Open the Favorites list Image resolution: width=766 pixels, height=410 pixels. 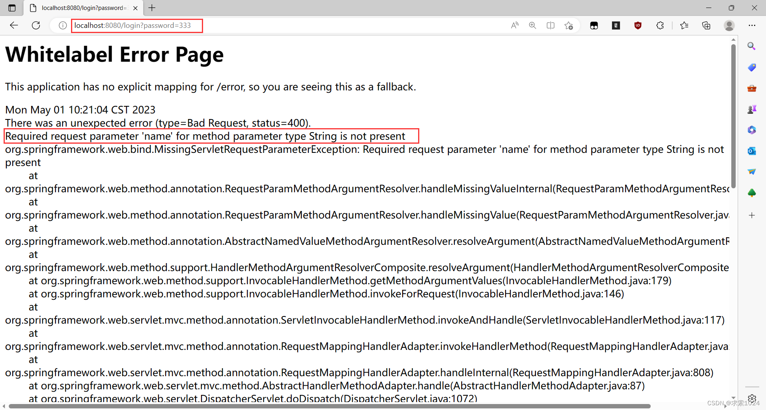pyautogui.click(x=684, y=25)
